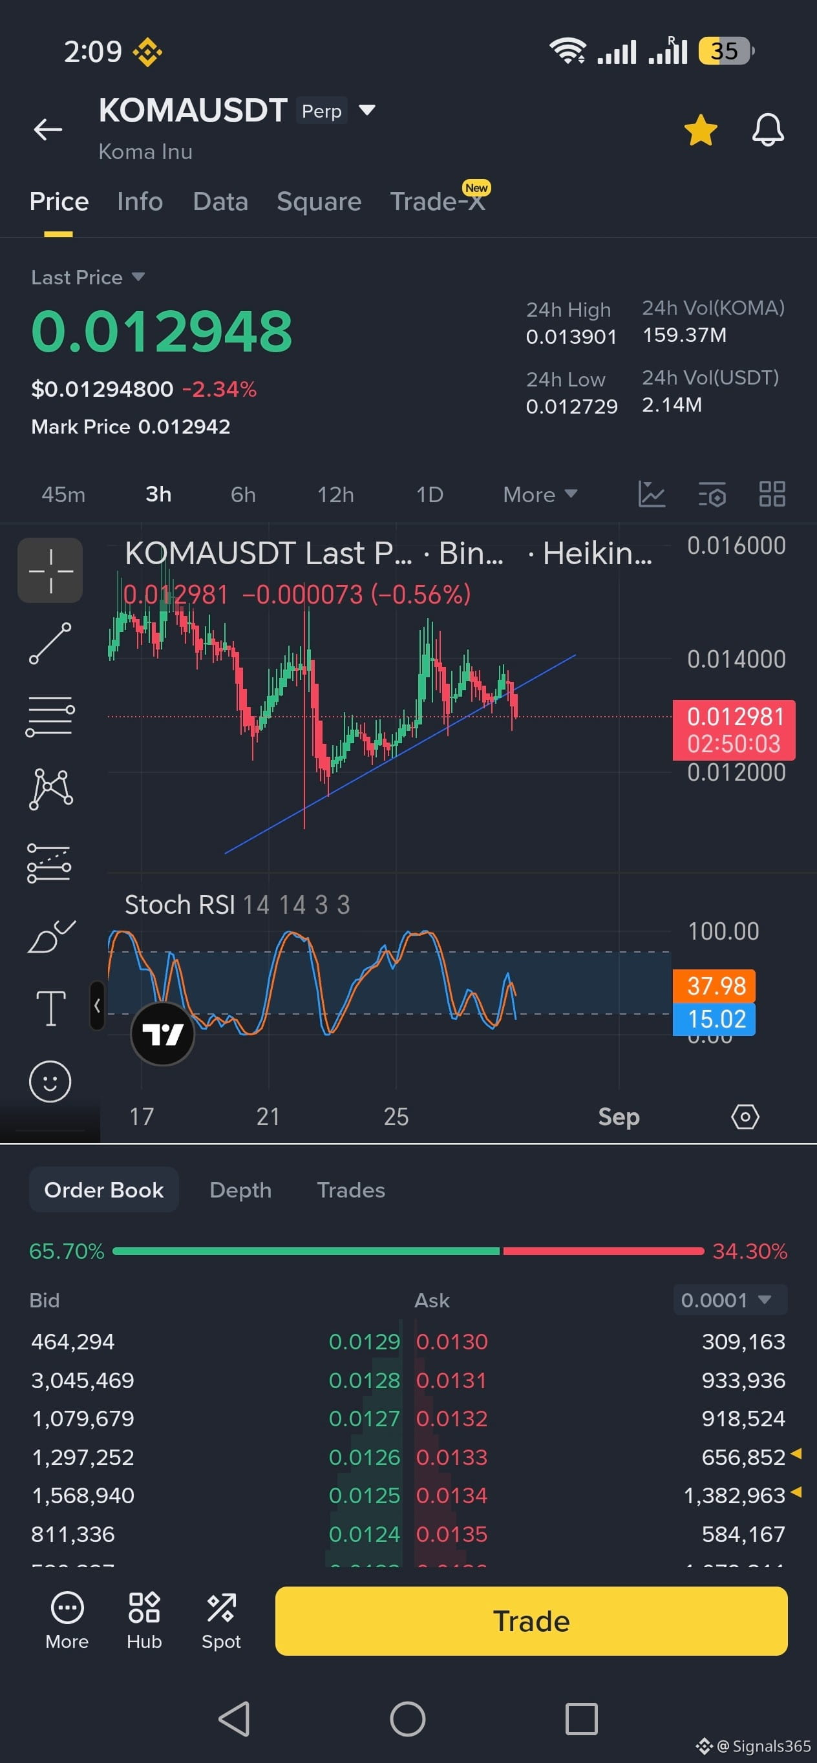Image resolution: width=817 pixels, height=1763 pixels.
Task: Switch to the Depth tab
Action: pos(240,1190)
